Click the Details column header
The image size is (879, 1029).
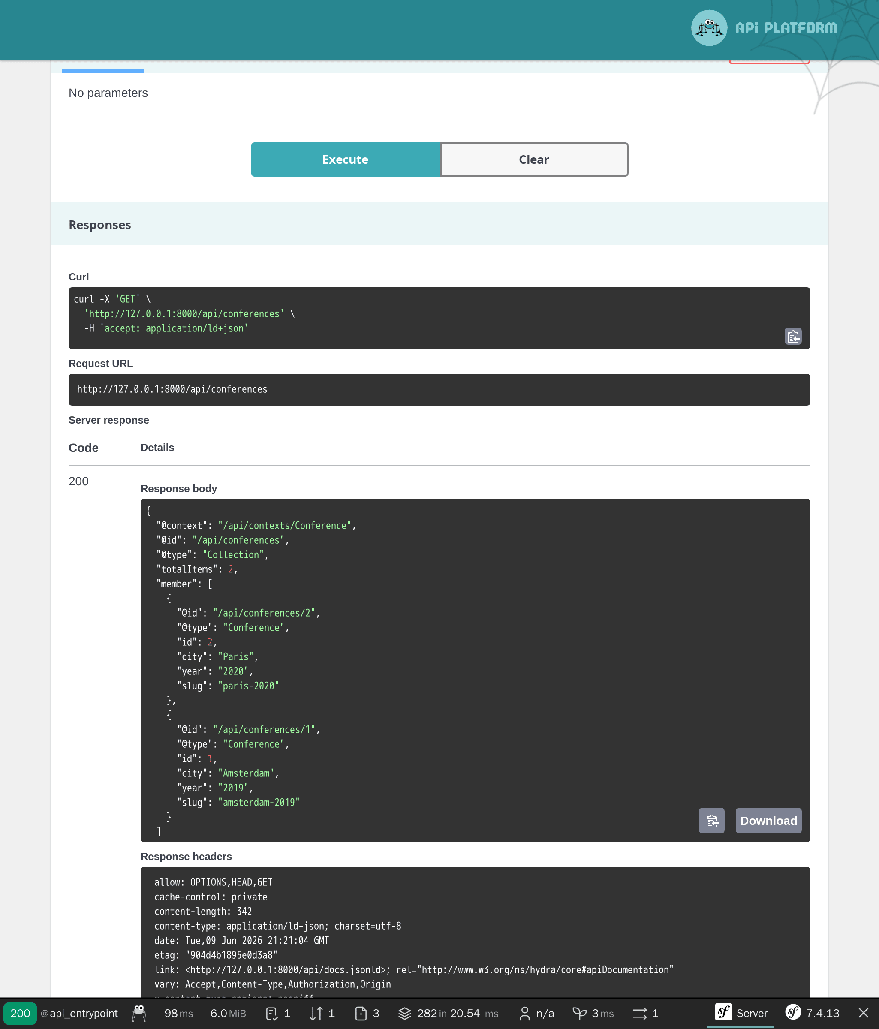point(157,448)
